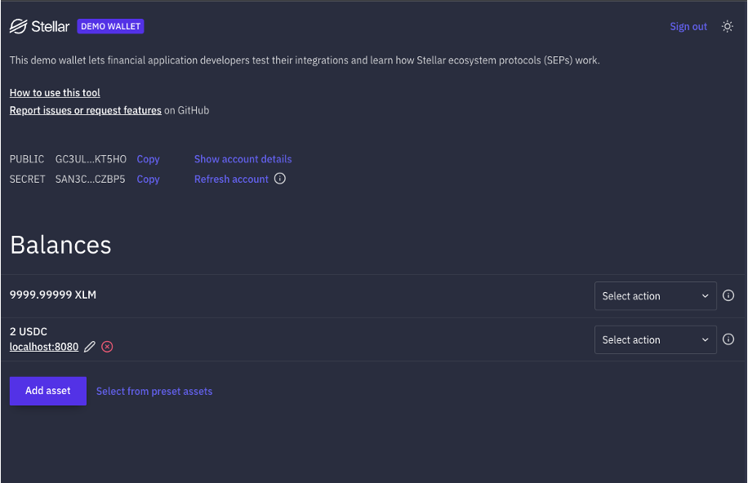Open the How to use this tool link
Viewport: 748px width, 483px height.
[55, 93]
